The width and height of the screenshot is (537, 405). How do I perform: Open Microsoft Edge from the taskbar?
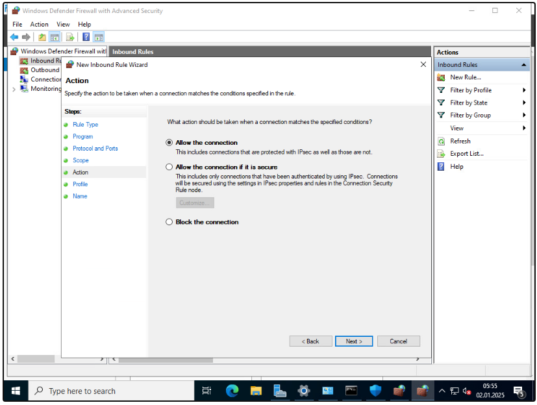232,391
